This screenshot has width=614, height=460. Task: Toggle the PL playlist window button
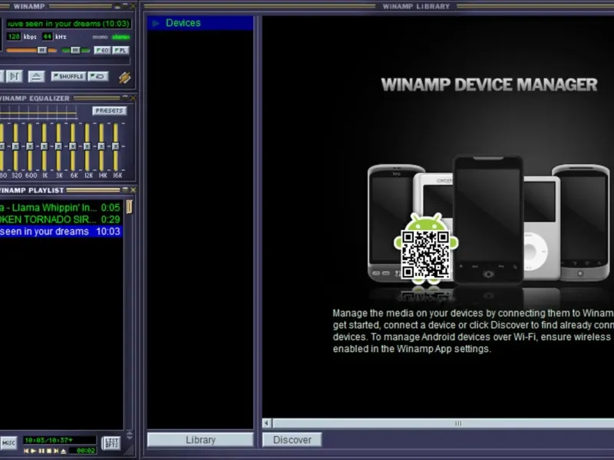coord(120,50)
